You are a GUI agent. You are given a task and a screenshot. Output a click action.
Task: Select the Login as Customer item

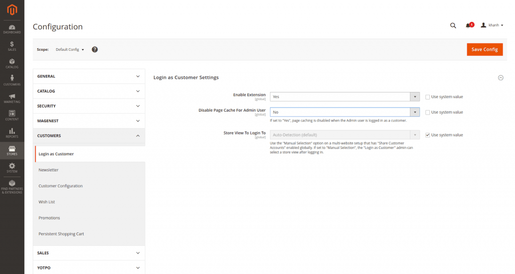[90, 154]
